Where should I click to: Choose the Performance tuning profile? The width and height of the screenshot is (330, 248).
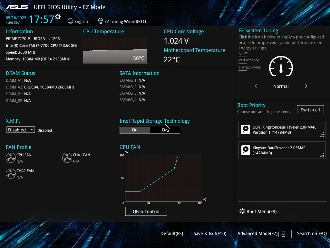[x=249, y=60]
